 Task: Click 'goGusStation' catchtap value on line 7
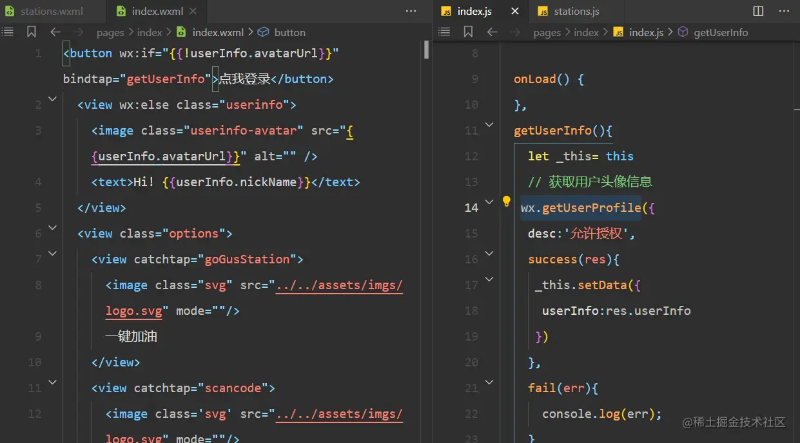248,259
